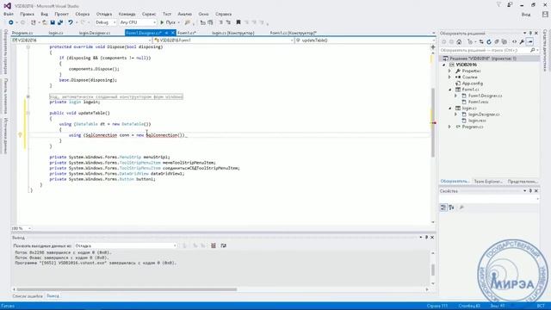The height and width of the screenshot is (310, 551).
Task: Click the collapsed region 'Код, автоматически созданный' box
Action: click(x=116, y=96)
